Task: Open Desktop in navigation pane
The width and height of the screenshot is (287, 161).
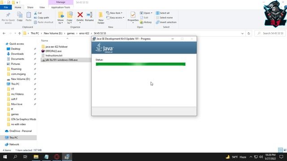Action: 16,49
